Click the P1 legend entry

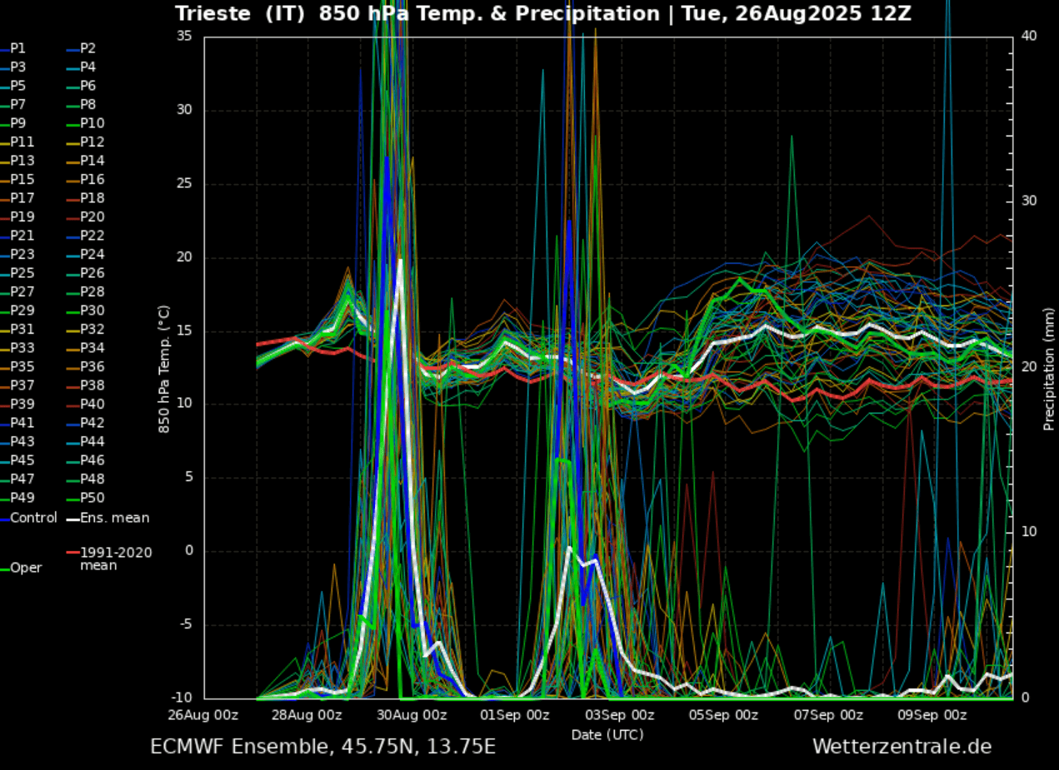(12, 48)
